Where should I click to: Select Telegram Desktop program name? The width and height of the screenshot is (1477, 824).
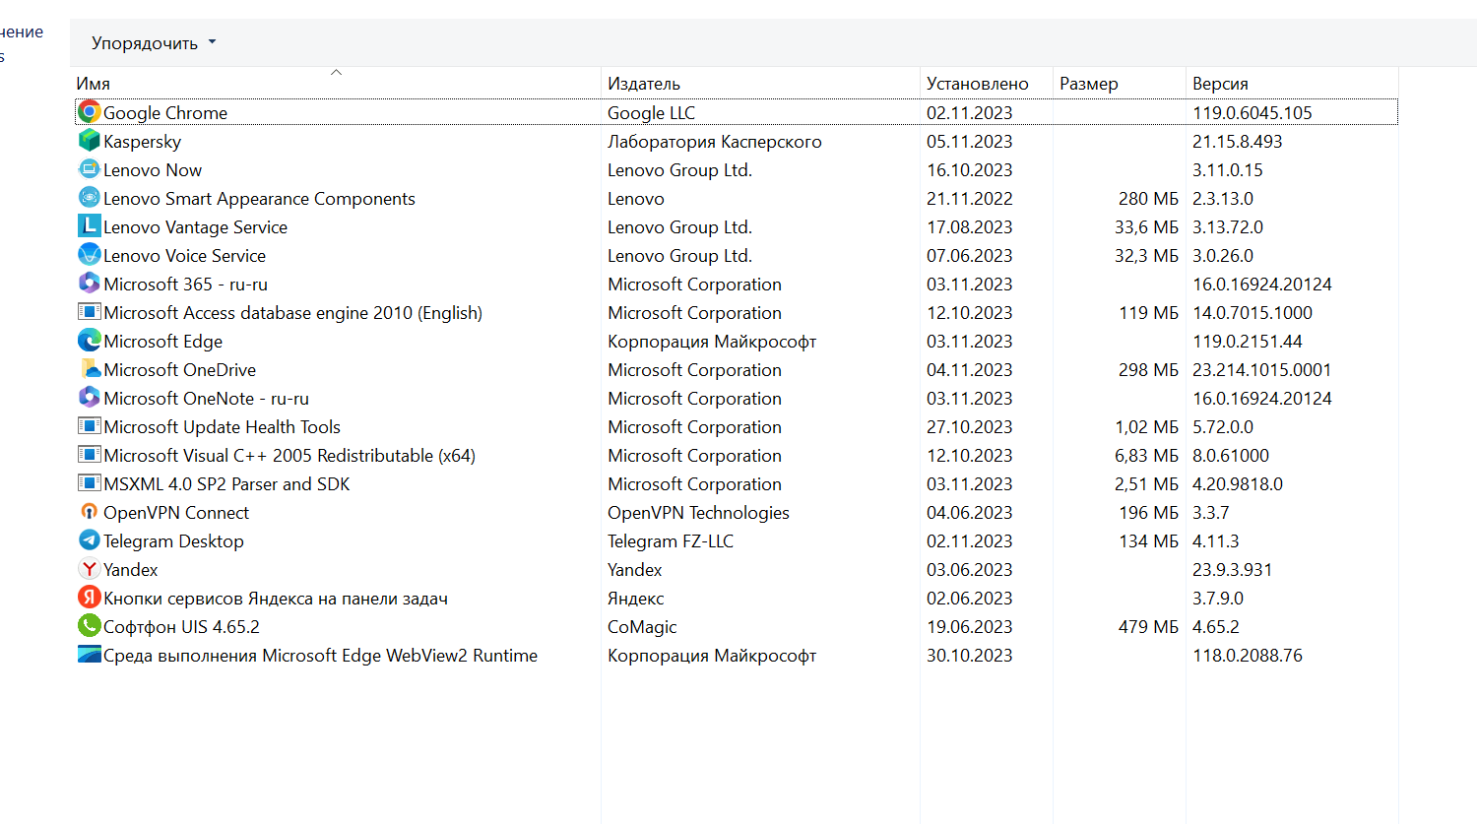coord(173,541)
